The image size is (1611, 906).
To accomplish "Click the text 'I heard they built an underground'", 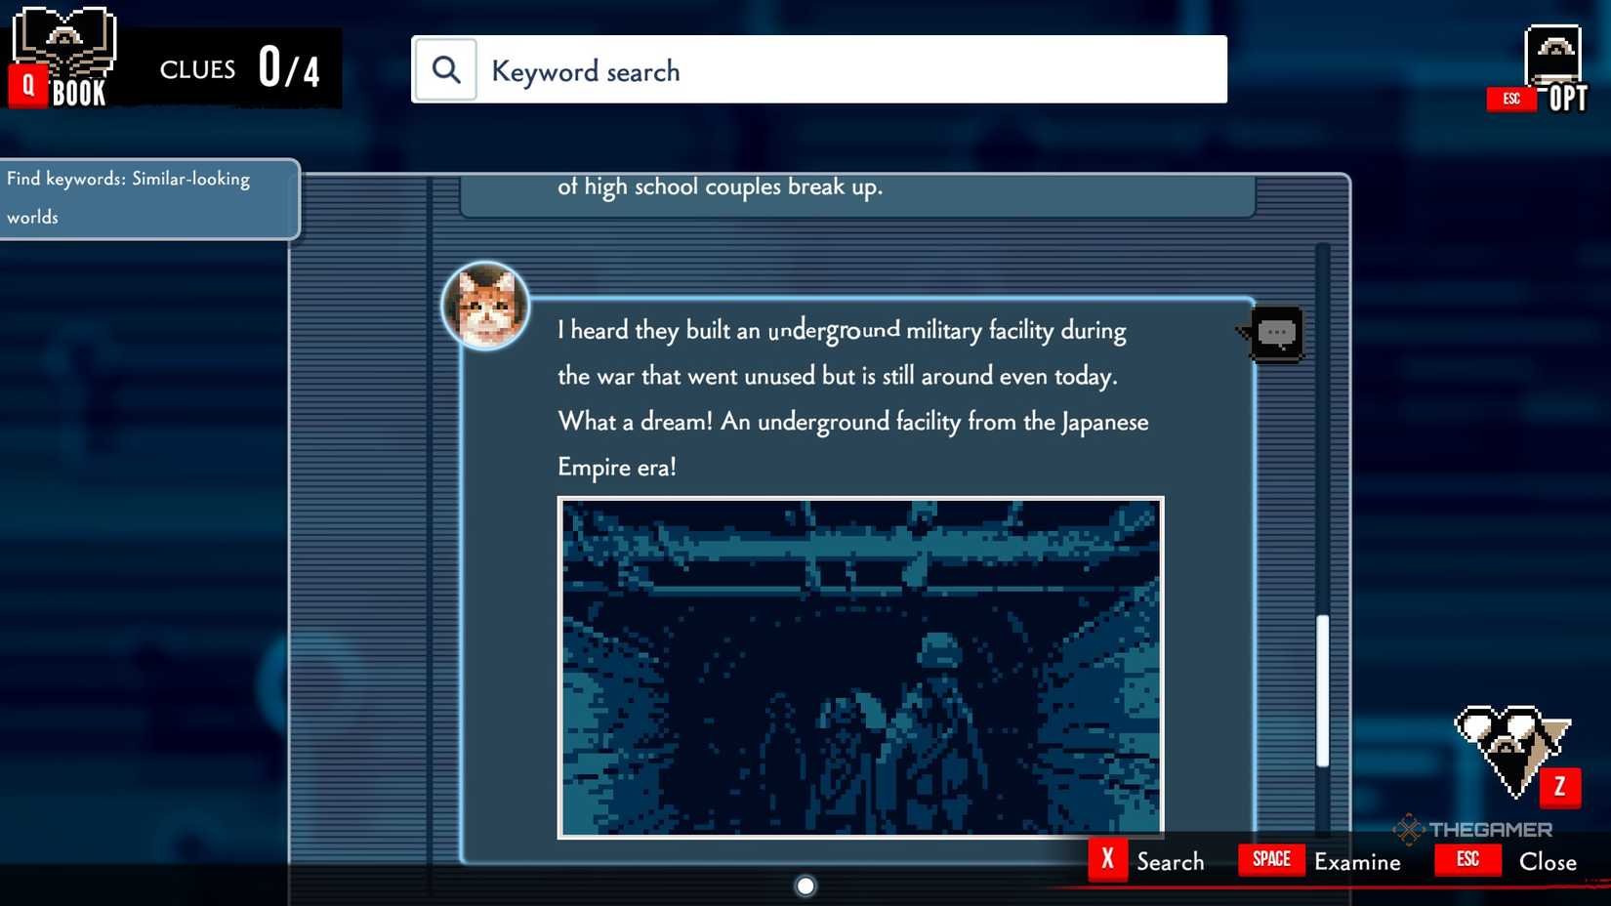I will point(728,330).
